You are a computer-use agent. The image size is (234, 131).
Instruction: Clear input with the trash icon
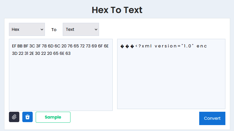tap(27, 117)
